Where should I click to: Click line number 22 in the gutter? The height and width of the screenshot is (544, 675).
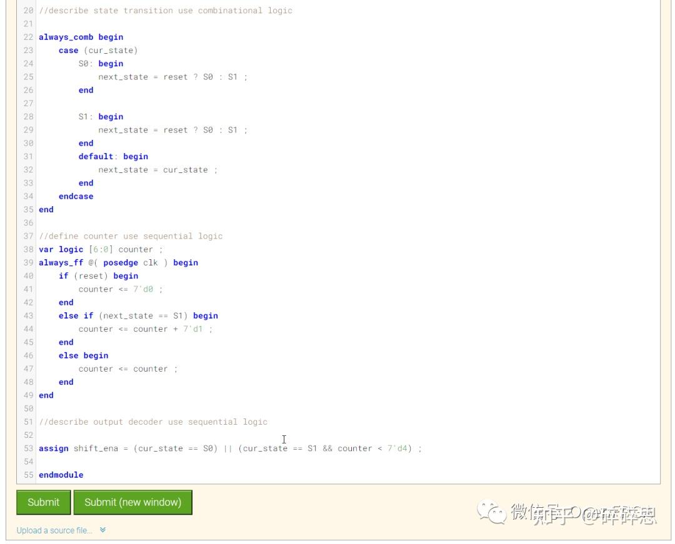coord(27,37)
